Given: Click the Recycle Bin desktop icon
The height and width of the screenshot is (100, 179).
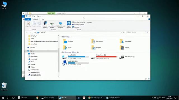Looking at the screenshot, I should [4, 86].
